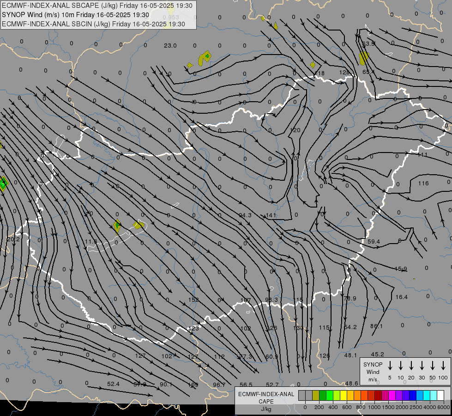Click the value 56.5 on the map
The image size is (452, 416).
246,385
